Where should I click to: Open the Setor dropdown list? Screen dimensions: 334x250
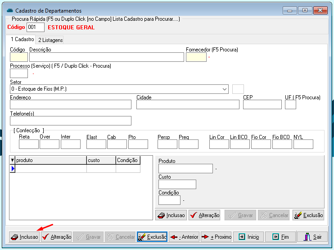(x=225, y=89)
